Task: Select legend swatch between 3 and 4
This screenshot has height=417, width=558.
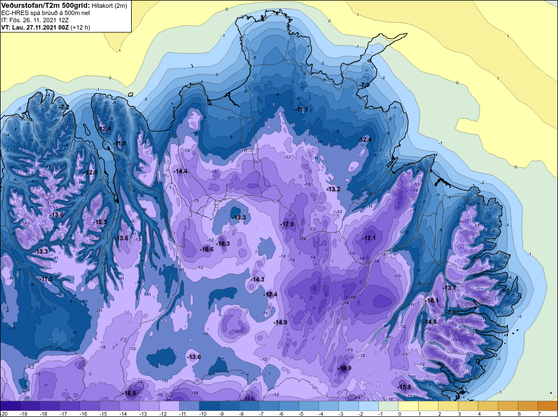Action: coord(468,406)
